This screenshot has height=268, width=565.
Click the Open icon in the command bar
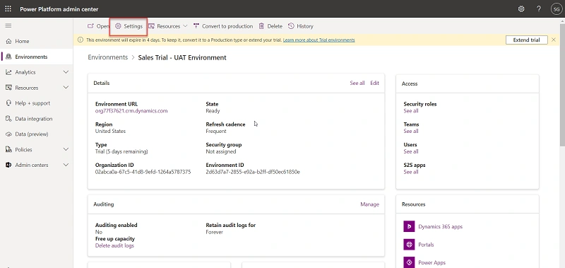[x=90, y=26]
